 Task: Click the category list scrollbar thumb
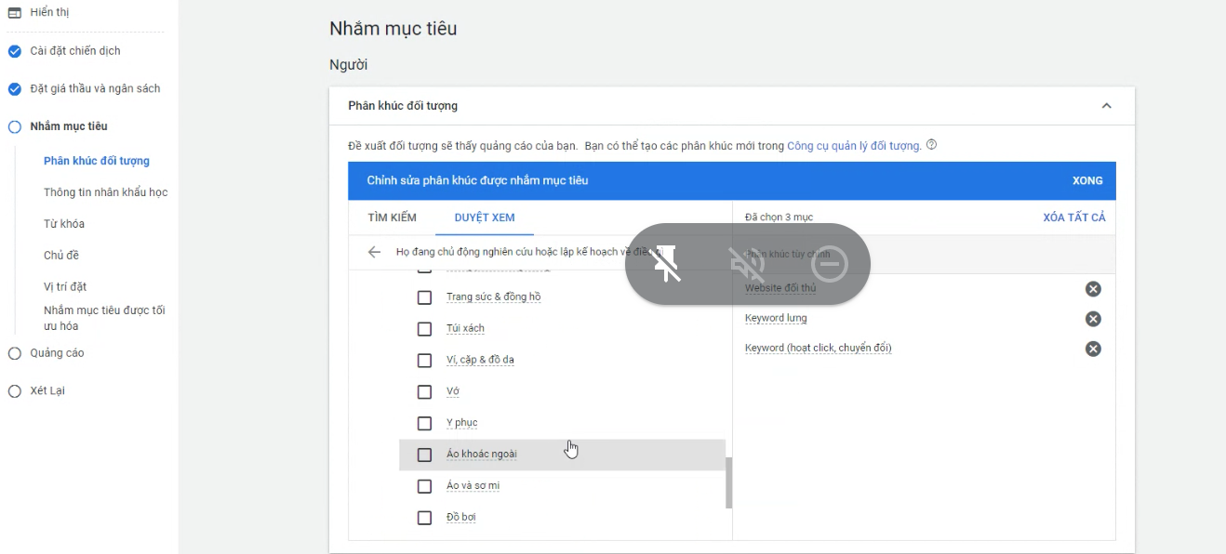tap(728, 482)
